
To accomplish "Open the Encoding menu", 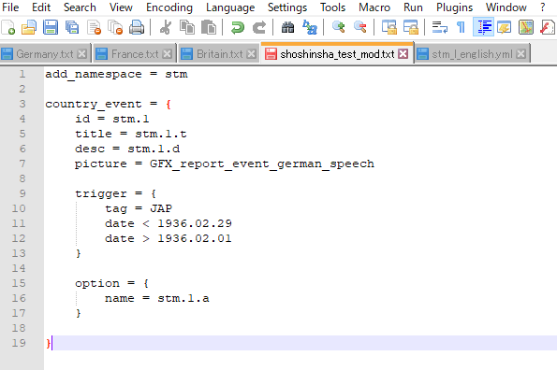I will pos(169,7).
